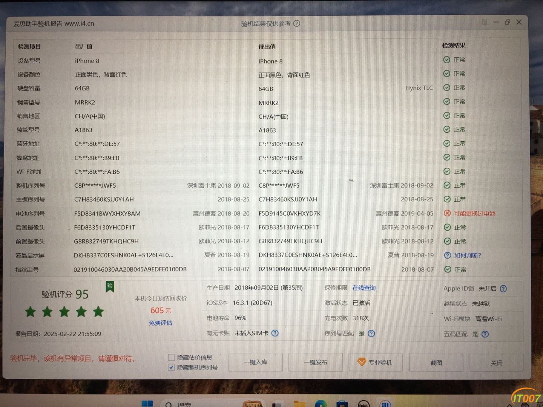
Task: Click the 关闭 button
Action: [x=497, y=363]
